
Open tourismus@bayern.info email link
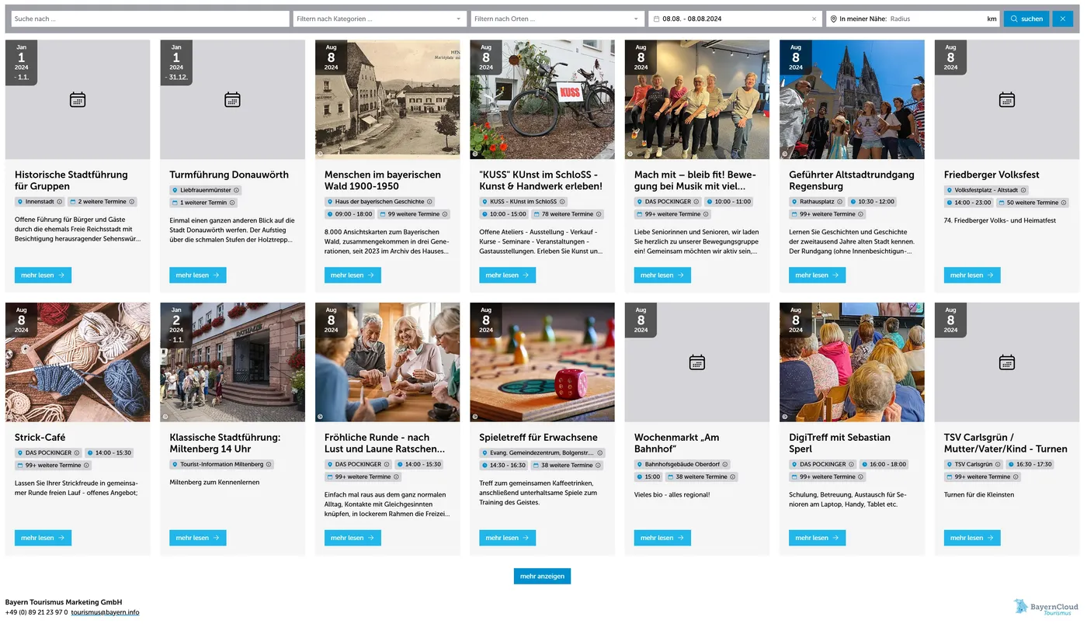[105, 612]
